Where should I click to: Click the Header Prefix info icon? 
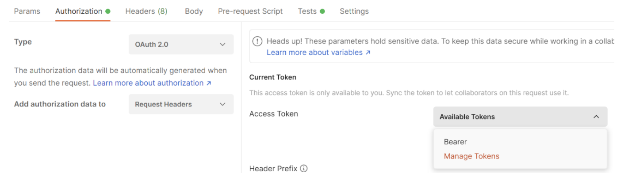coord(304,169)
